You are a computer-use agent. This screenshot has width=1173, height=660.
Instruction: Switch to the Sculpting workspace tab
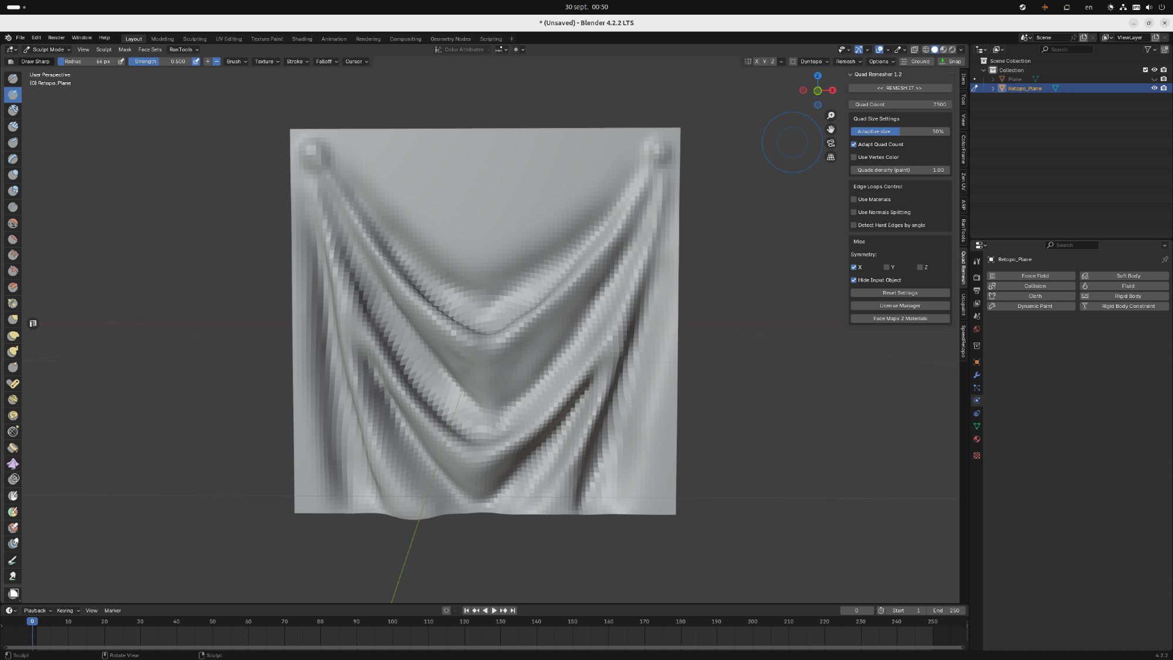(194, 39)
